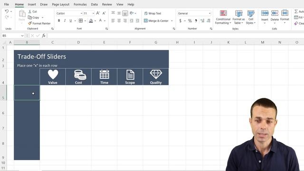Click Decrease Indent icon
Viewport: 304px width, 171px height.
coord(132,20)
